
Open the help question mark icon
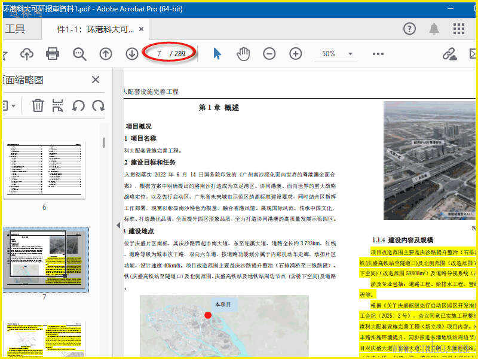pos(409,29)
